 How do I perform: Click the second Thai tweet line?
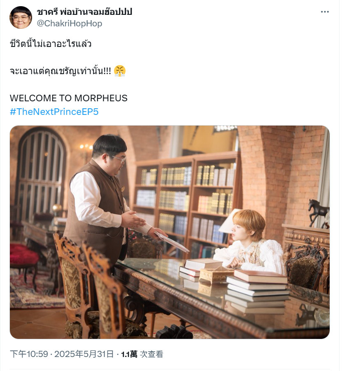pos(60,71)
